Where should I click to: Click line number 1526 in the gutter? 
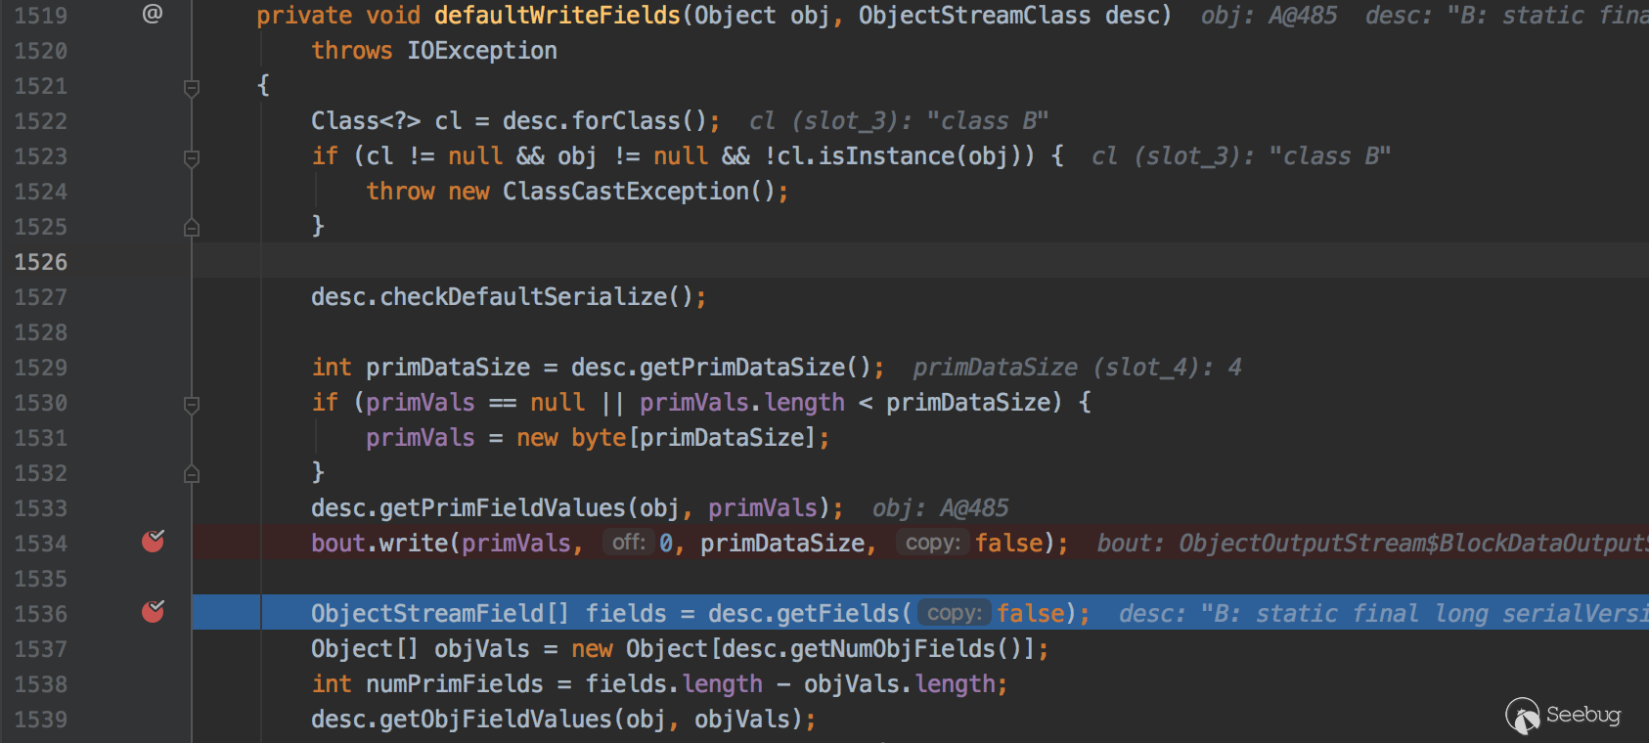[x=41, y=262]
